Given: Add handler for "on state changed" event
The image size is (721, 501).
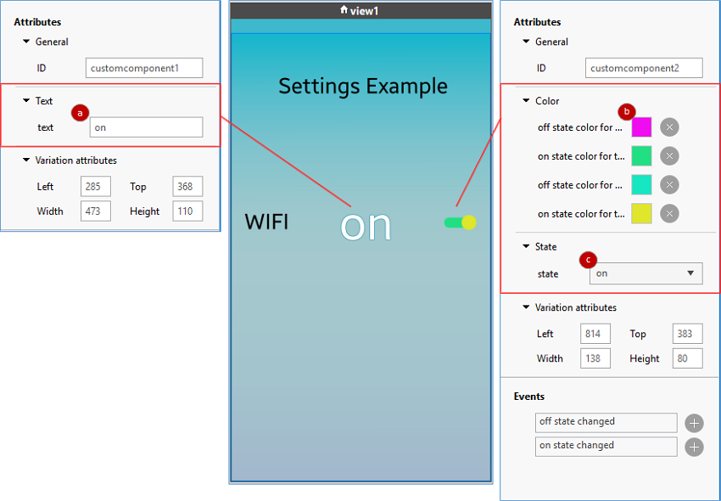Looking at the screenshot, I should pyautogui.click(x=694, y=446).
